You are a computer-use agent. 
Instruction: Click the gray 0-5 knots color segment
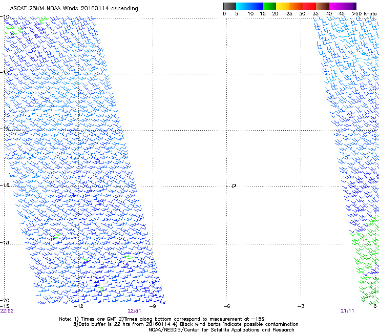229,6
